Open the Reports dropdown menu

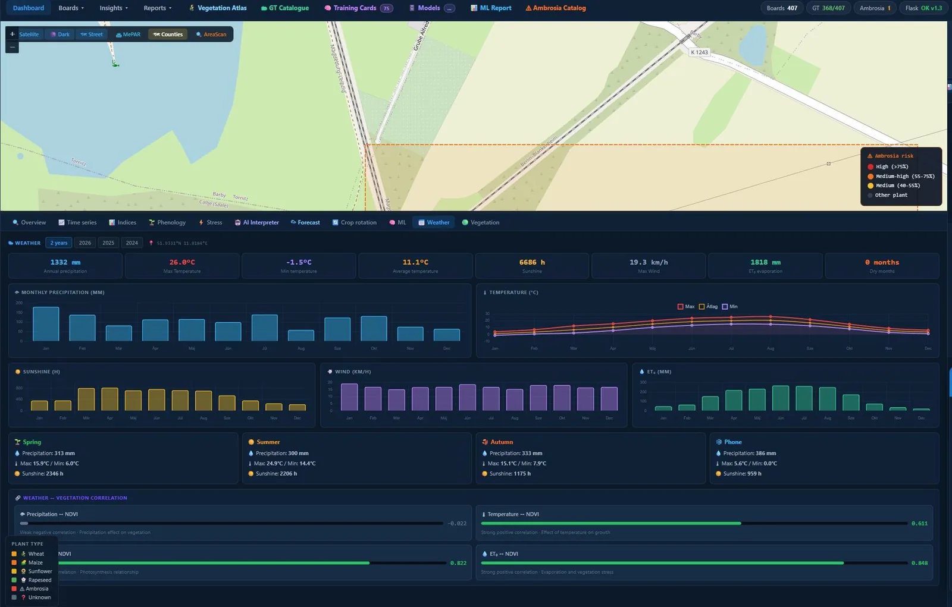[158, 8]
